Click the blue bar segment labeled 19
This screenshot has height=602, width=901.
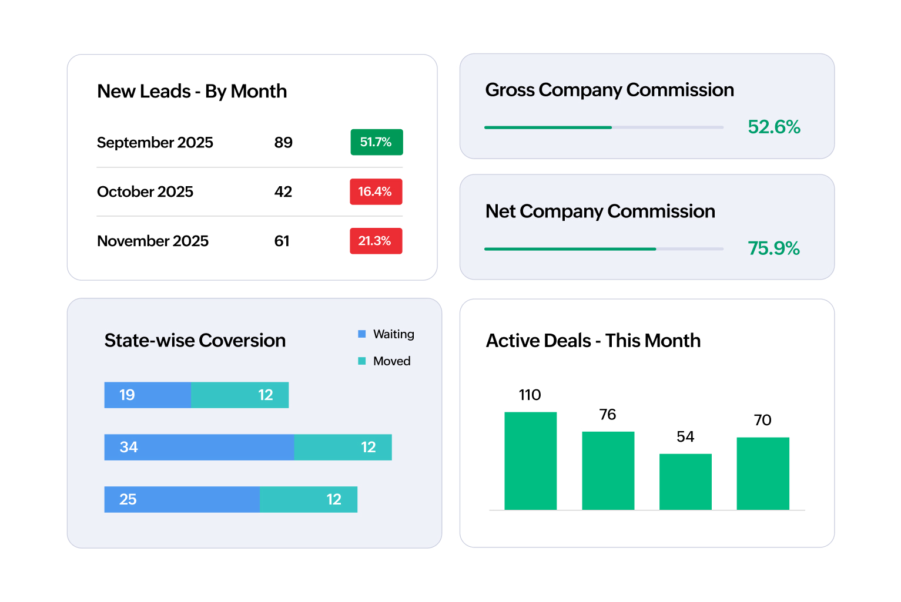148,395
